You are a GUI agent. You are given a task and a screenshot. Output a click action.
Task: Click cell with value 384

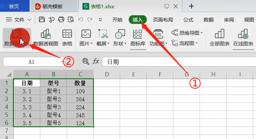click(x=80, y=99)
